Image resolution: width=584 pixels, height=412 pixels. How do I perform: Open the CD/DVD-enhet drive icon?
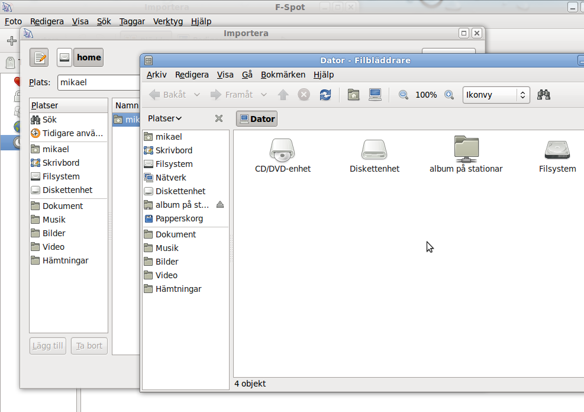(x=282, y=150)
